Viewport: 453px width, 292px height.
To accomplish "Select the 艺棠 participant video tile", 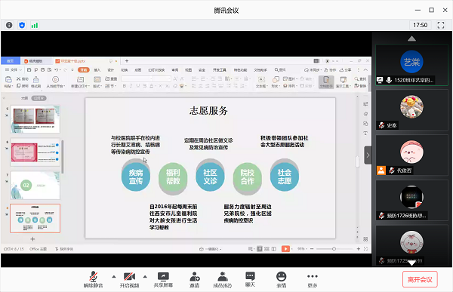I will click(411, 65).
